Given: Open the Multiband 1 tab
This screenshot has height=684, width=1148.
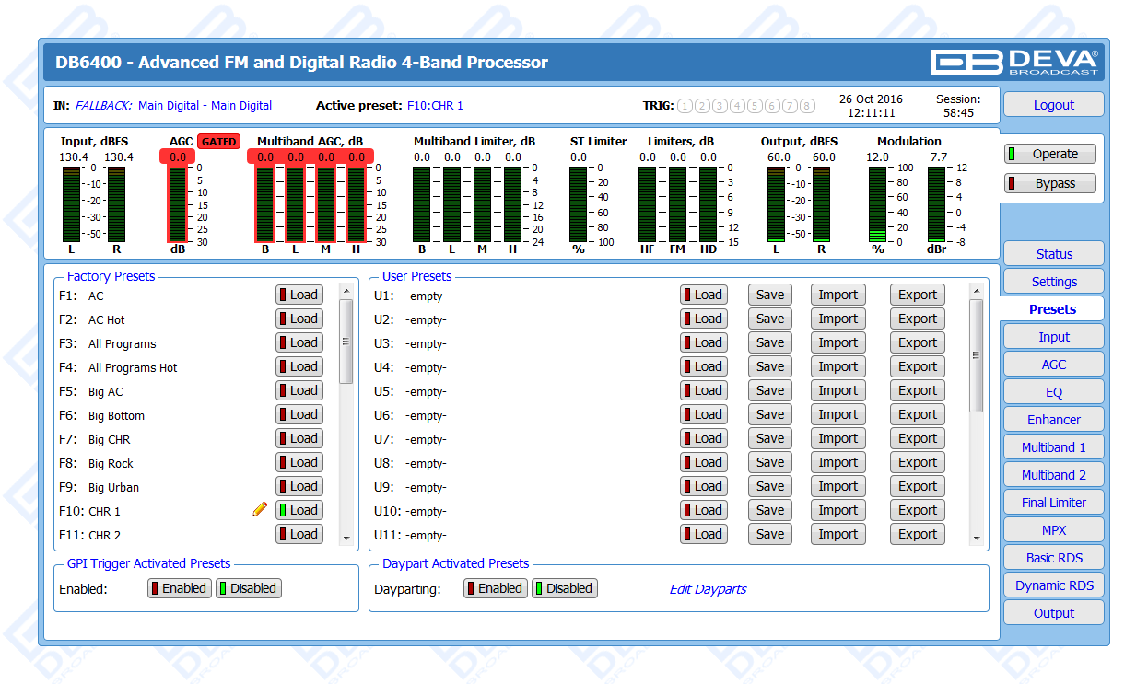Looking at the screenshot, I should pyautogui.click(x=1053, y=447).
